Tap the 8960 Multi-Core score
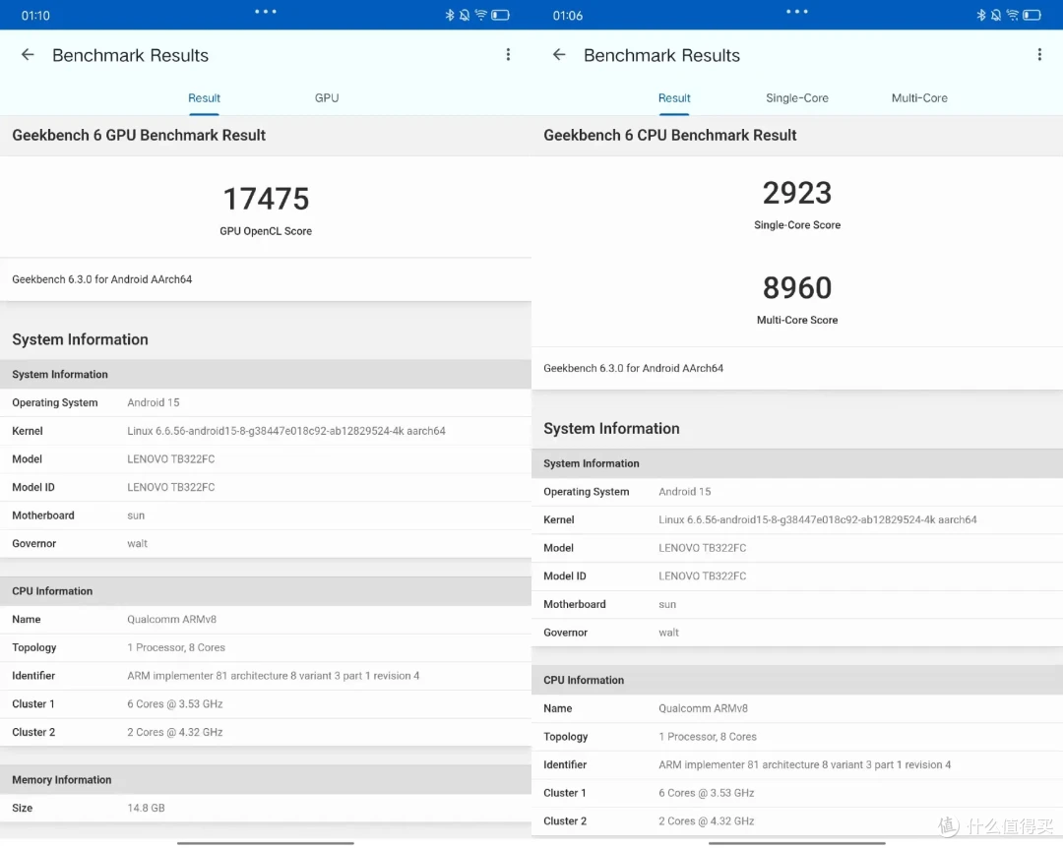The height and width of the screenshot is (848, 1063). (797, 288)
